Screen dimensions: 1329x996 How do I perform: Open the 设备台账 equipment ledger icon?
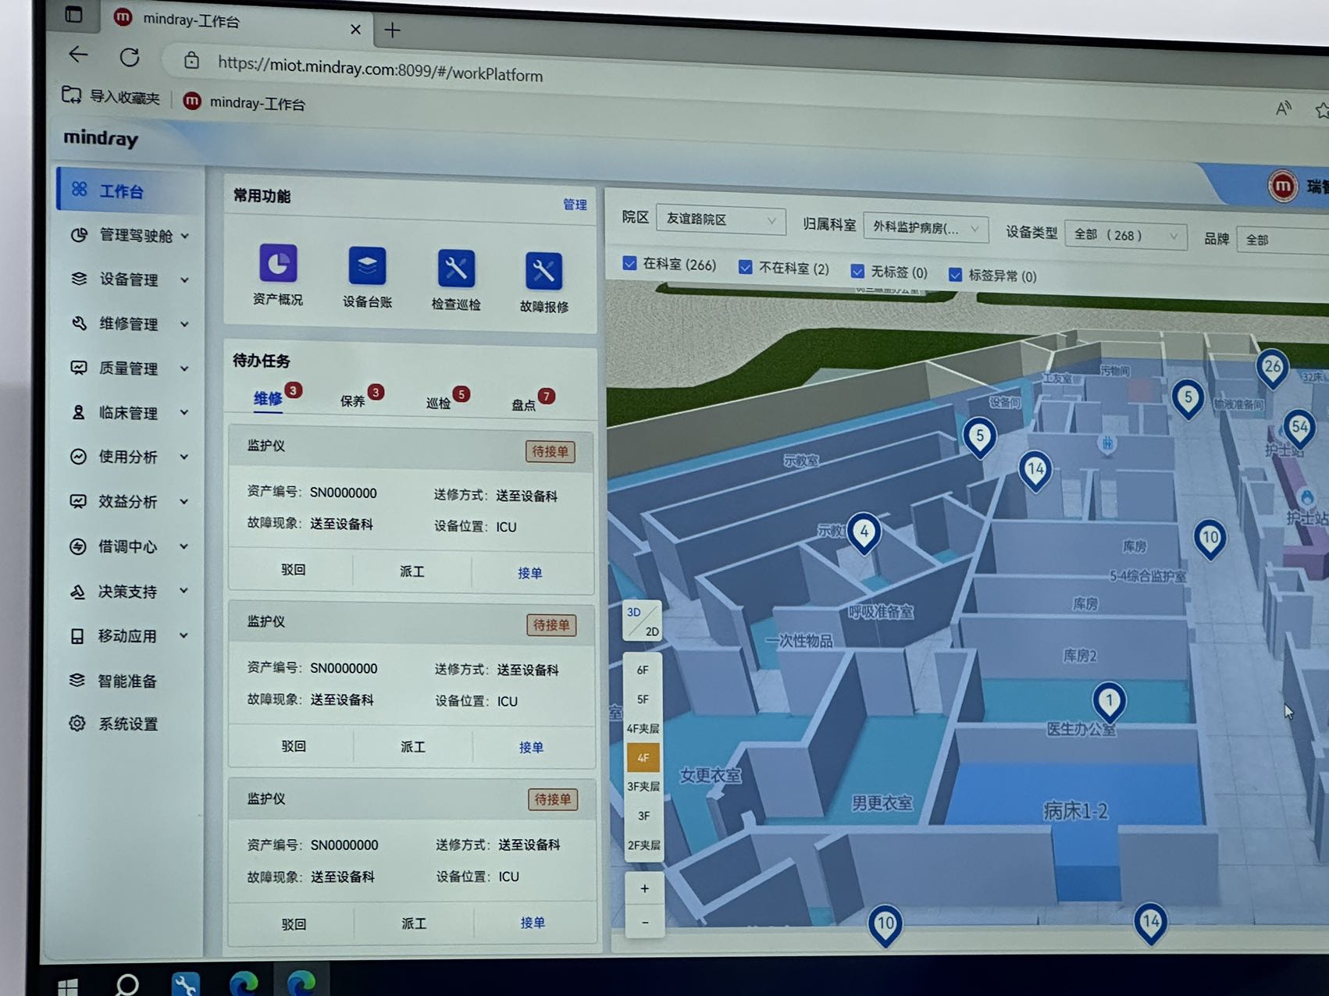367,267
